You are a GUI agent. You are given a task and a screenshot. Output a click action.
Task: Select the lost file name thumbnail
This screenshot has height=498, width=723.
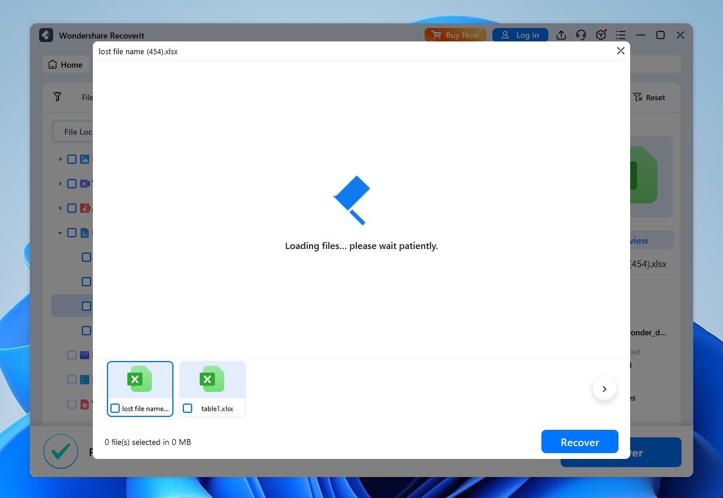(x=140, y=389)
